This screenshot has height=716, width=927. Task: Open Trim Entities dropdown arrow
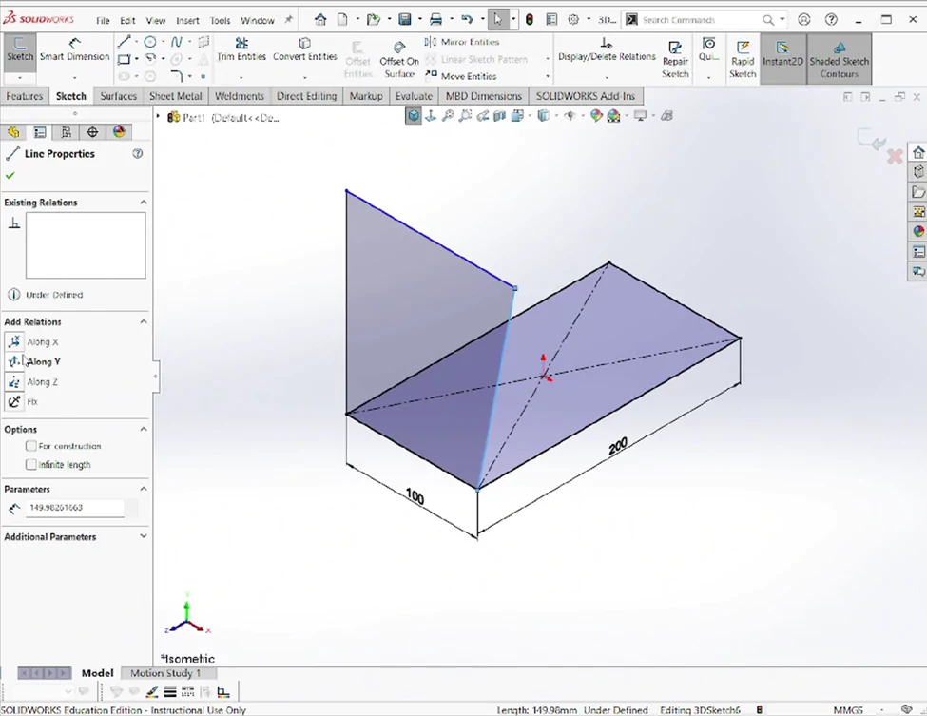click(241, 77)
